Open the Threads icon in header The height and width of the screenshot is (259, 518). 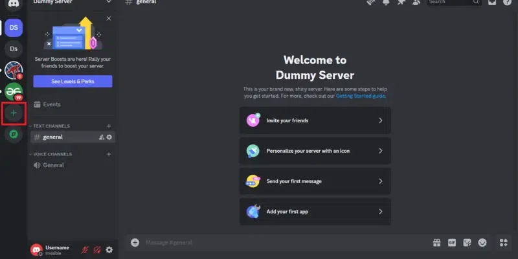[x=371, y=3]
